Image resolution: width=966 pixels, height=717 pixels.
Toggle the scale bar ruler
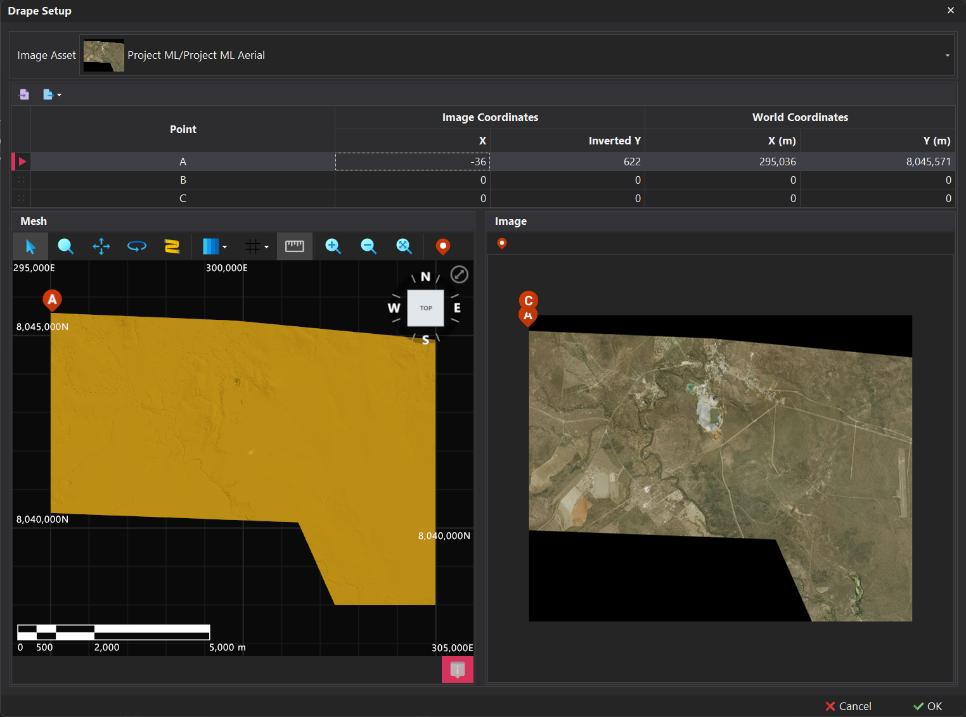(295, 246)
